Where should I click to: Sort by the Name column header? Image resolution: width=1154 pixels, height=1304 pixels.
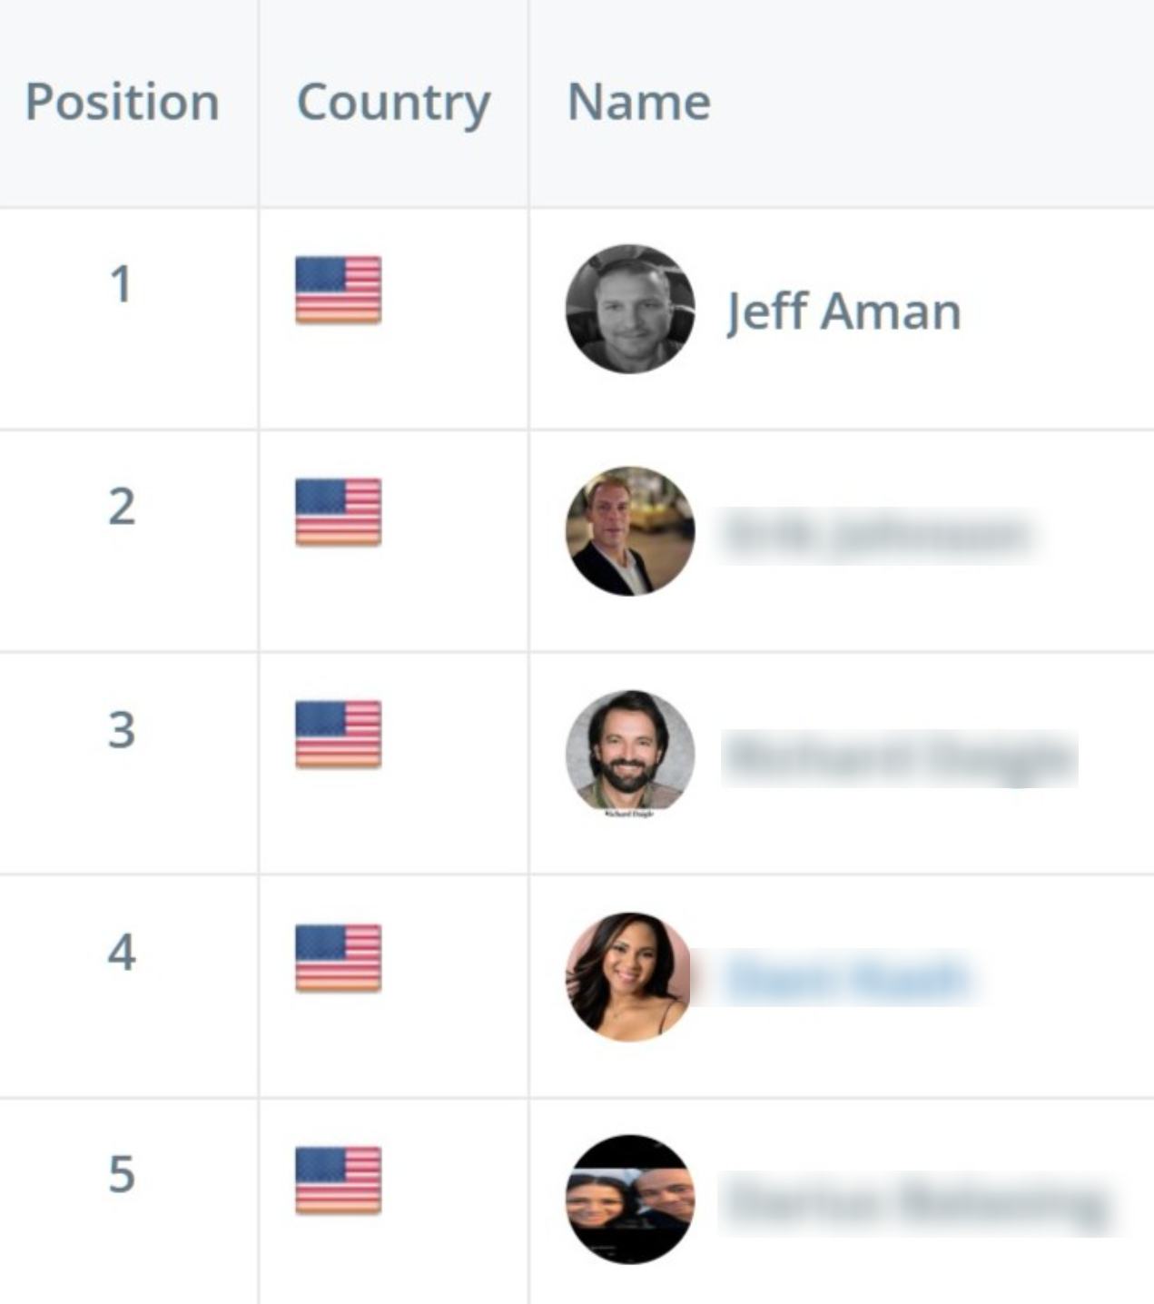coord(638,102)
